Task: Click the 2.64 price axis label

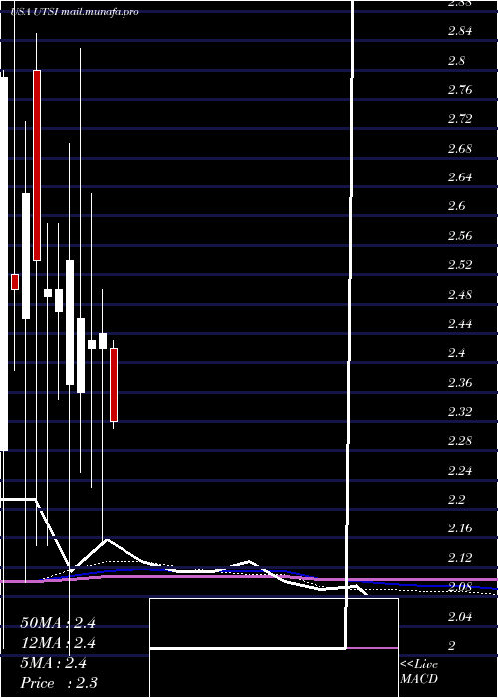Action: pos(460,177)
